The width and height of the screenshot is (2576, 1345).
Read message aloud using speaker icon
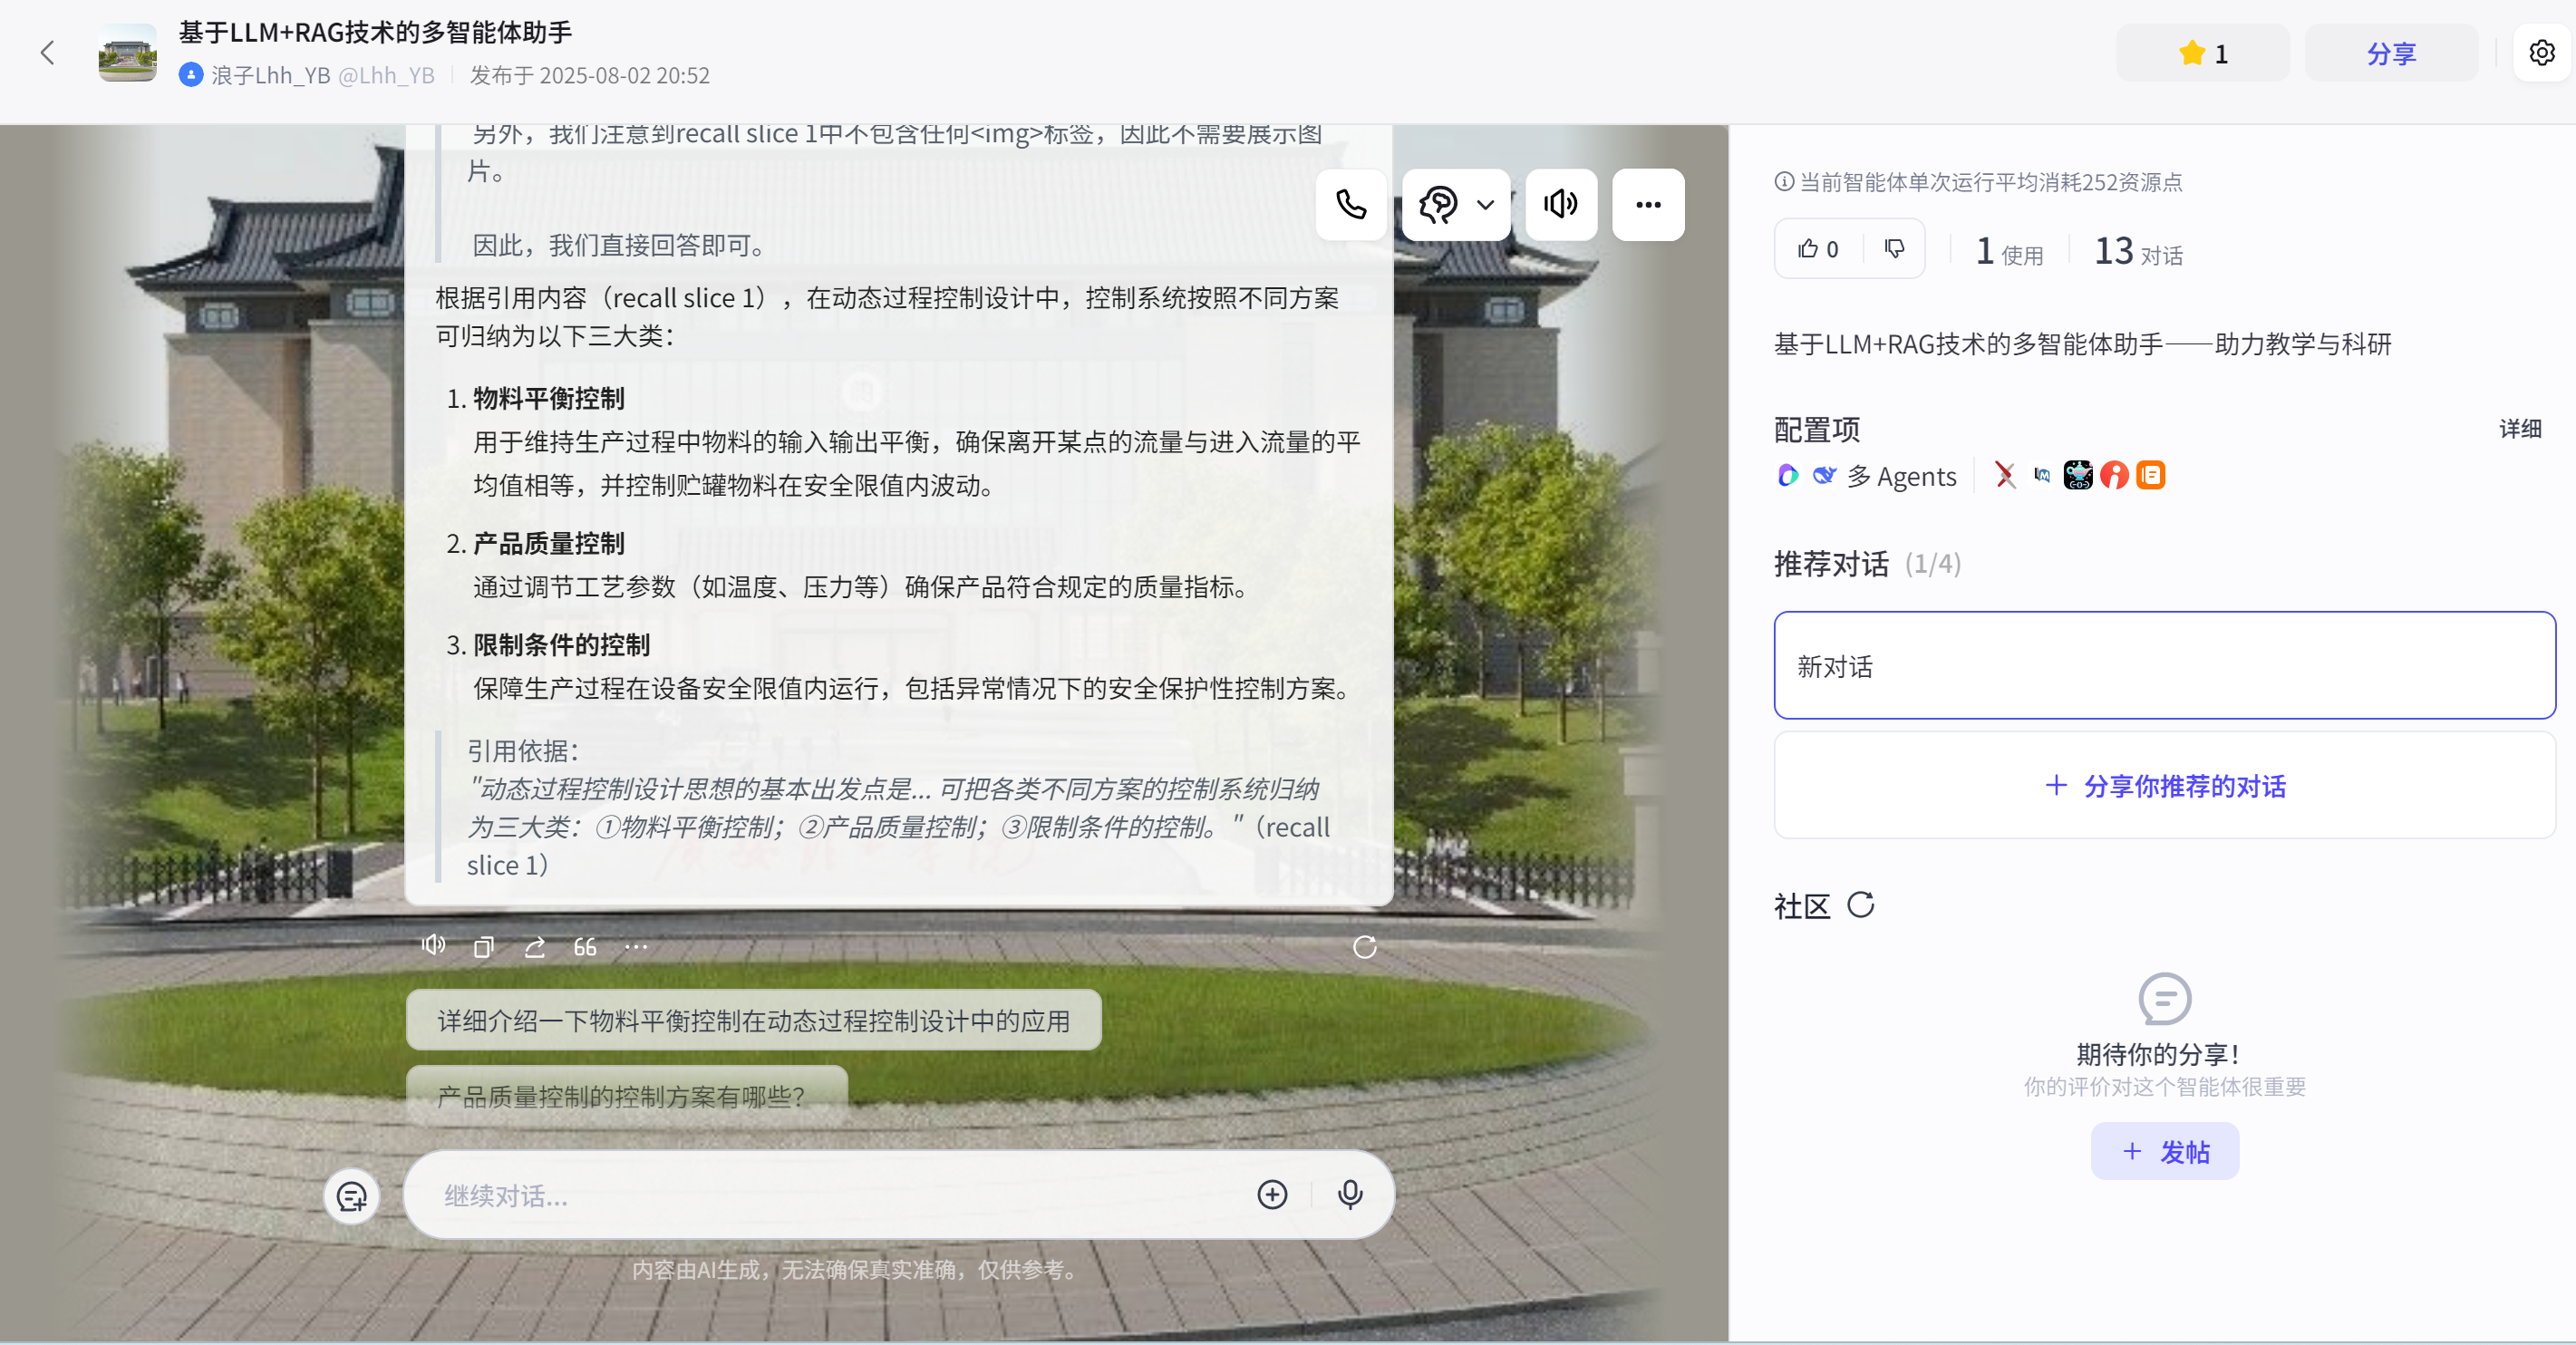point(433,946)
